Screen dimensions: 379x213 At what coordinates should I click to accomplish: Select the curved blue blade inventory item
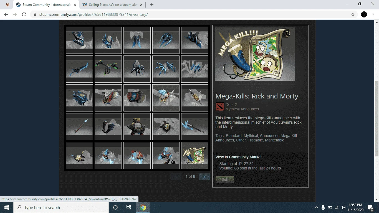click(79, 69)
